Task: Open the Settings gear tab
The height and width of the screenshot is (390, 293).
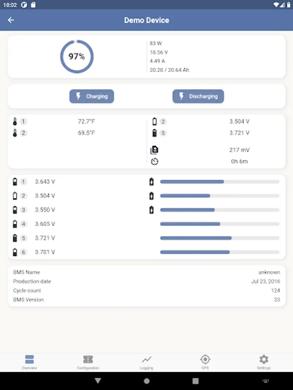Action: point(263,362)
